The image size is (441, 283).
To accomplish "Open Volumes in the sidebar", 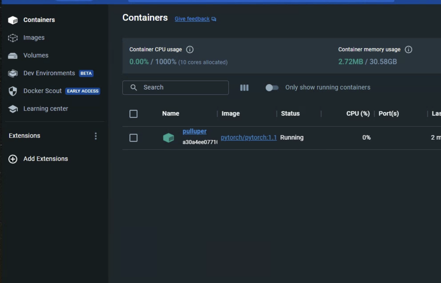I will tap(36, 55).
